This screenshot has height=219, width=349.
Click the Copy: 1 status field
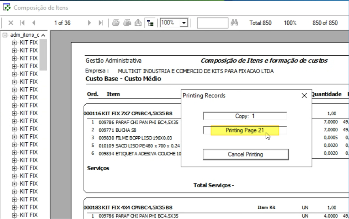pos(245,116)
